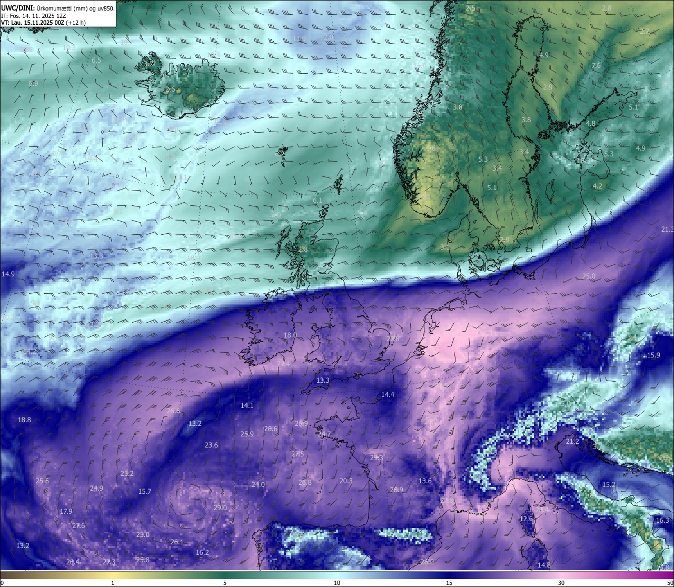Click the color scale label 5
674x587 pixels.
225,583
